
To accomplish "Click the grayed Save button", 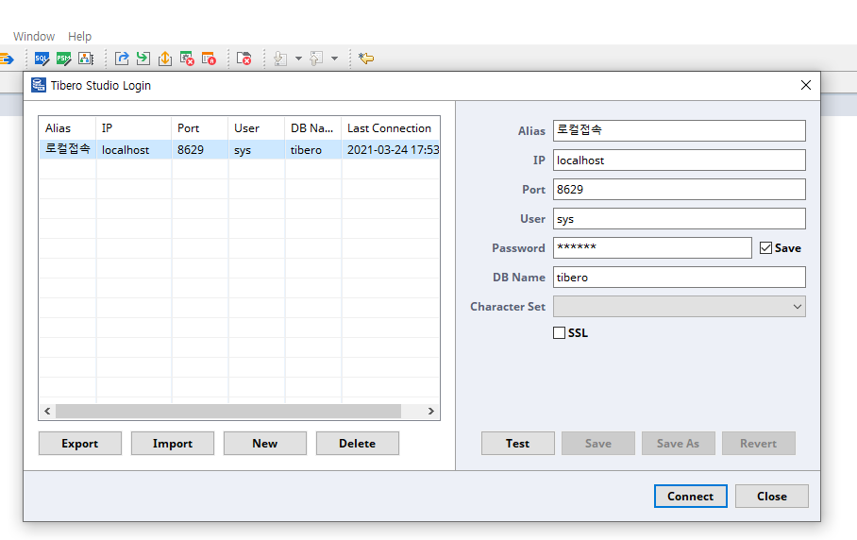I will (598, 444).
